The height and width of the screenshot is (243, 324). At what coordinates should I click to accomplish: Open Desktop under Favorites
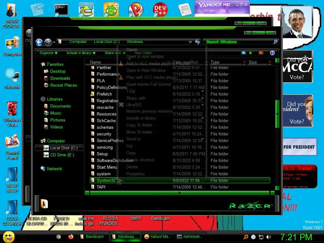point(58,71)
